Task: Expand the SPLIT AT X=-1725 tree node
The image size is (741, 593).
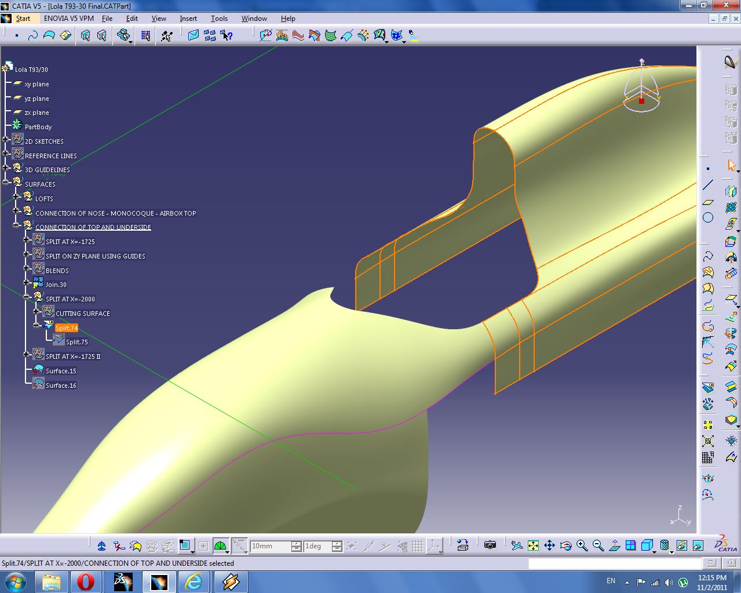Action: [27, 242]
